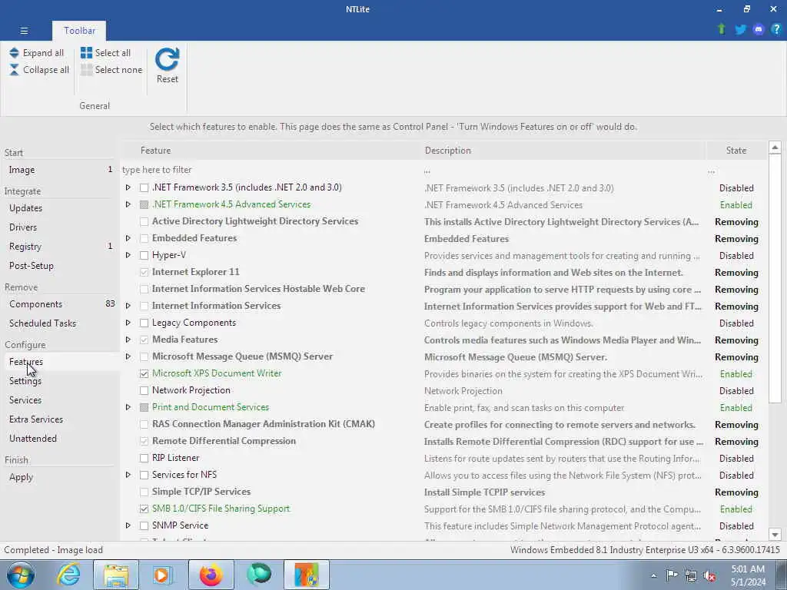Expand Legacy Components node
787x590 pixels.
128,323
